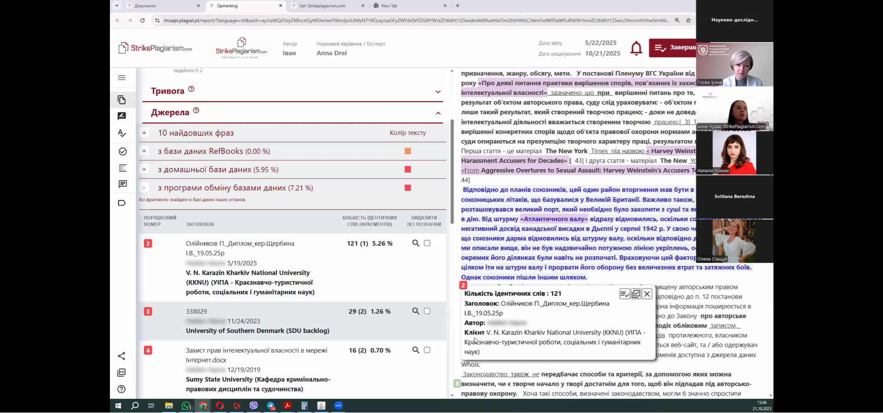The height and width of the screenshot is (413, 883).
Task: Open the comments icon in left sidebar
Action: [x=122, y=184]
